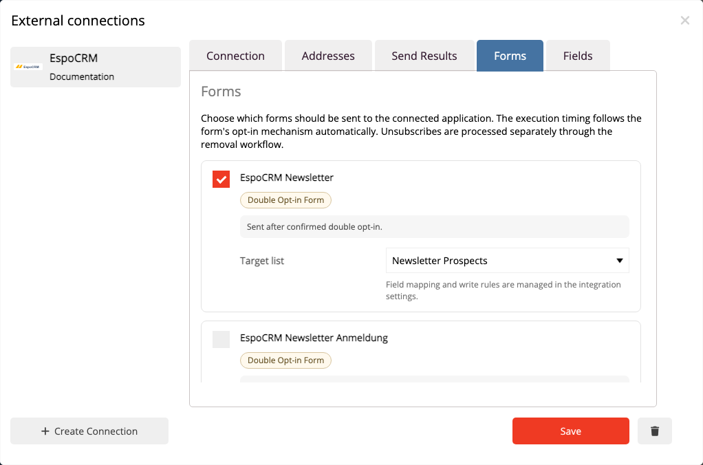703x465 pixels.
Task: Click the Create Connection button
Action: tap(89, 431)
